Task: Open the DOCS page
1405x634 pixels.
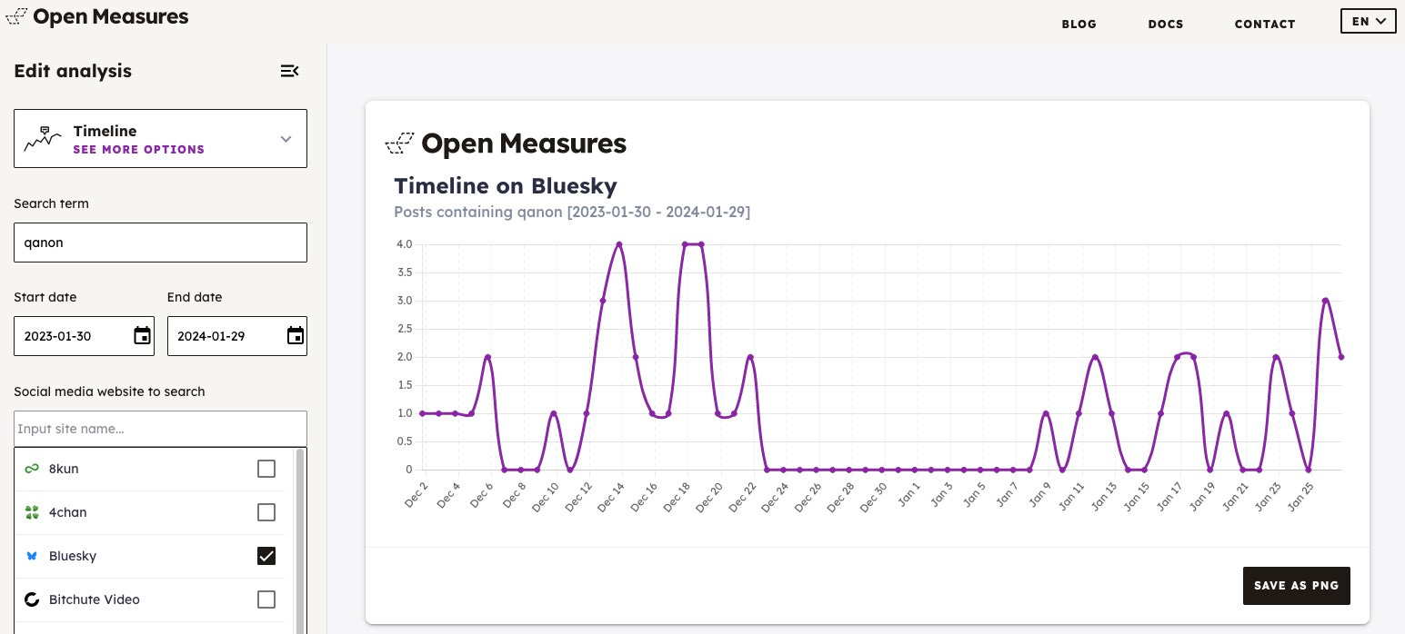Action: [1166, 25]
